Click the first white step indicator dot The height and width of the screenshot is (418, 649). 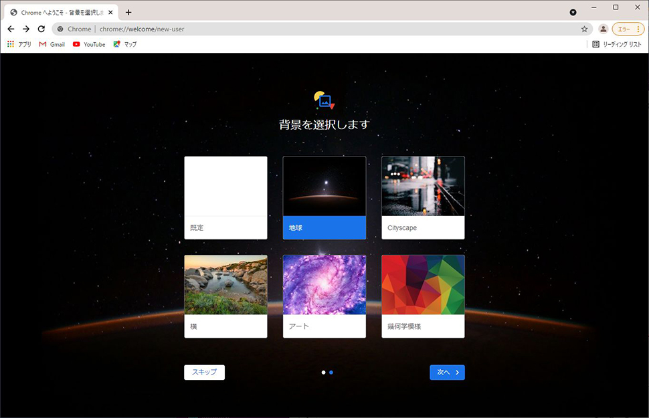[323, 373]
